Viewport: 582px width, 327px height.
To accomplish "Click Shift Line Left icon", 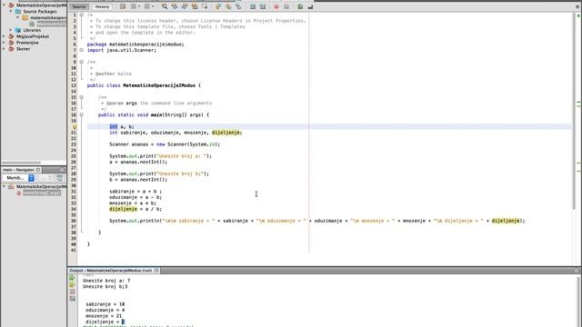I will [253, 6].
